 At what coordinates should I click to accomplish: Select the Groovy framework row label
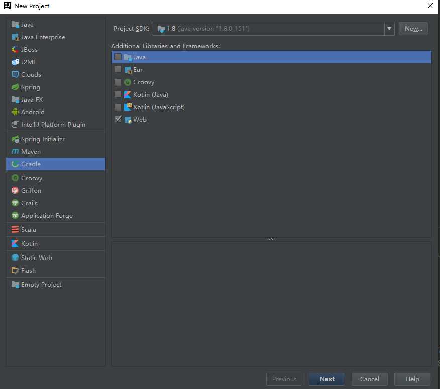pos(144,82)
